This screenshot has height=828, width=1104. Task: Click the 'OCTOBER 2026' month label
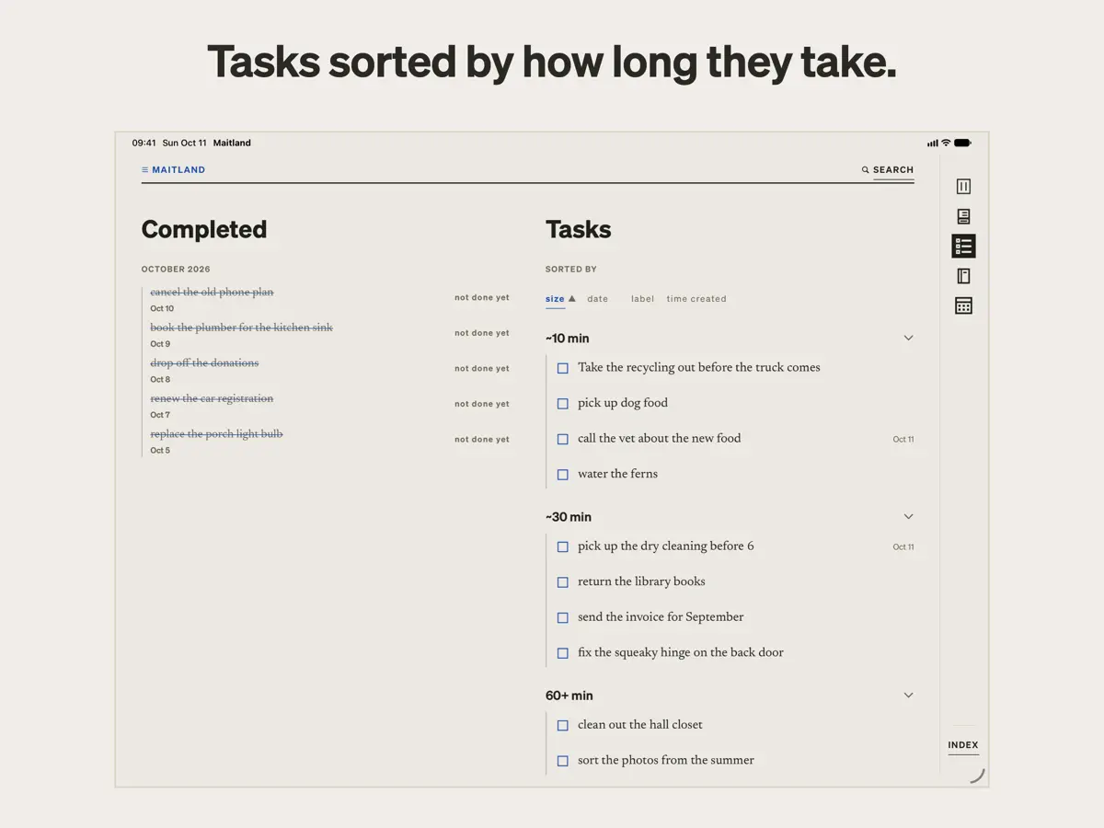(x=176, y=270)
